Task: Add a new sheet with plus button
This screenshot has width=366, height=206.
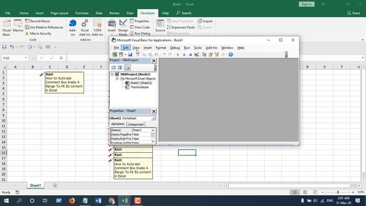Action: tap(55, 185)
